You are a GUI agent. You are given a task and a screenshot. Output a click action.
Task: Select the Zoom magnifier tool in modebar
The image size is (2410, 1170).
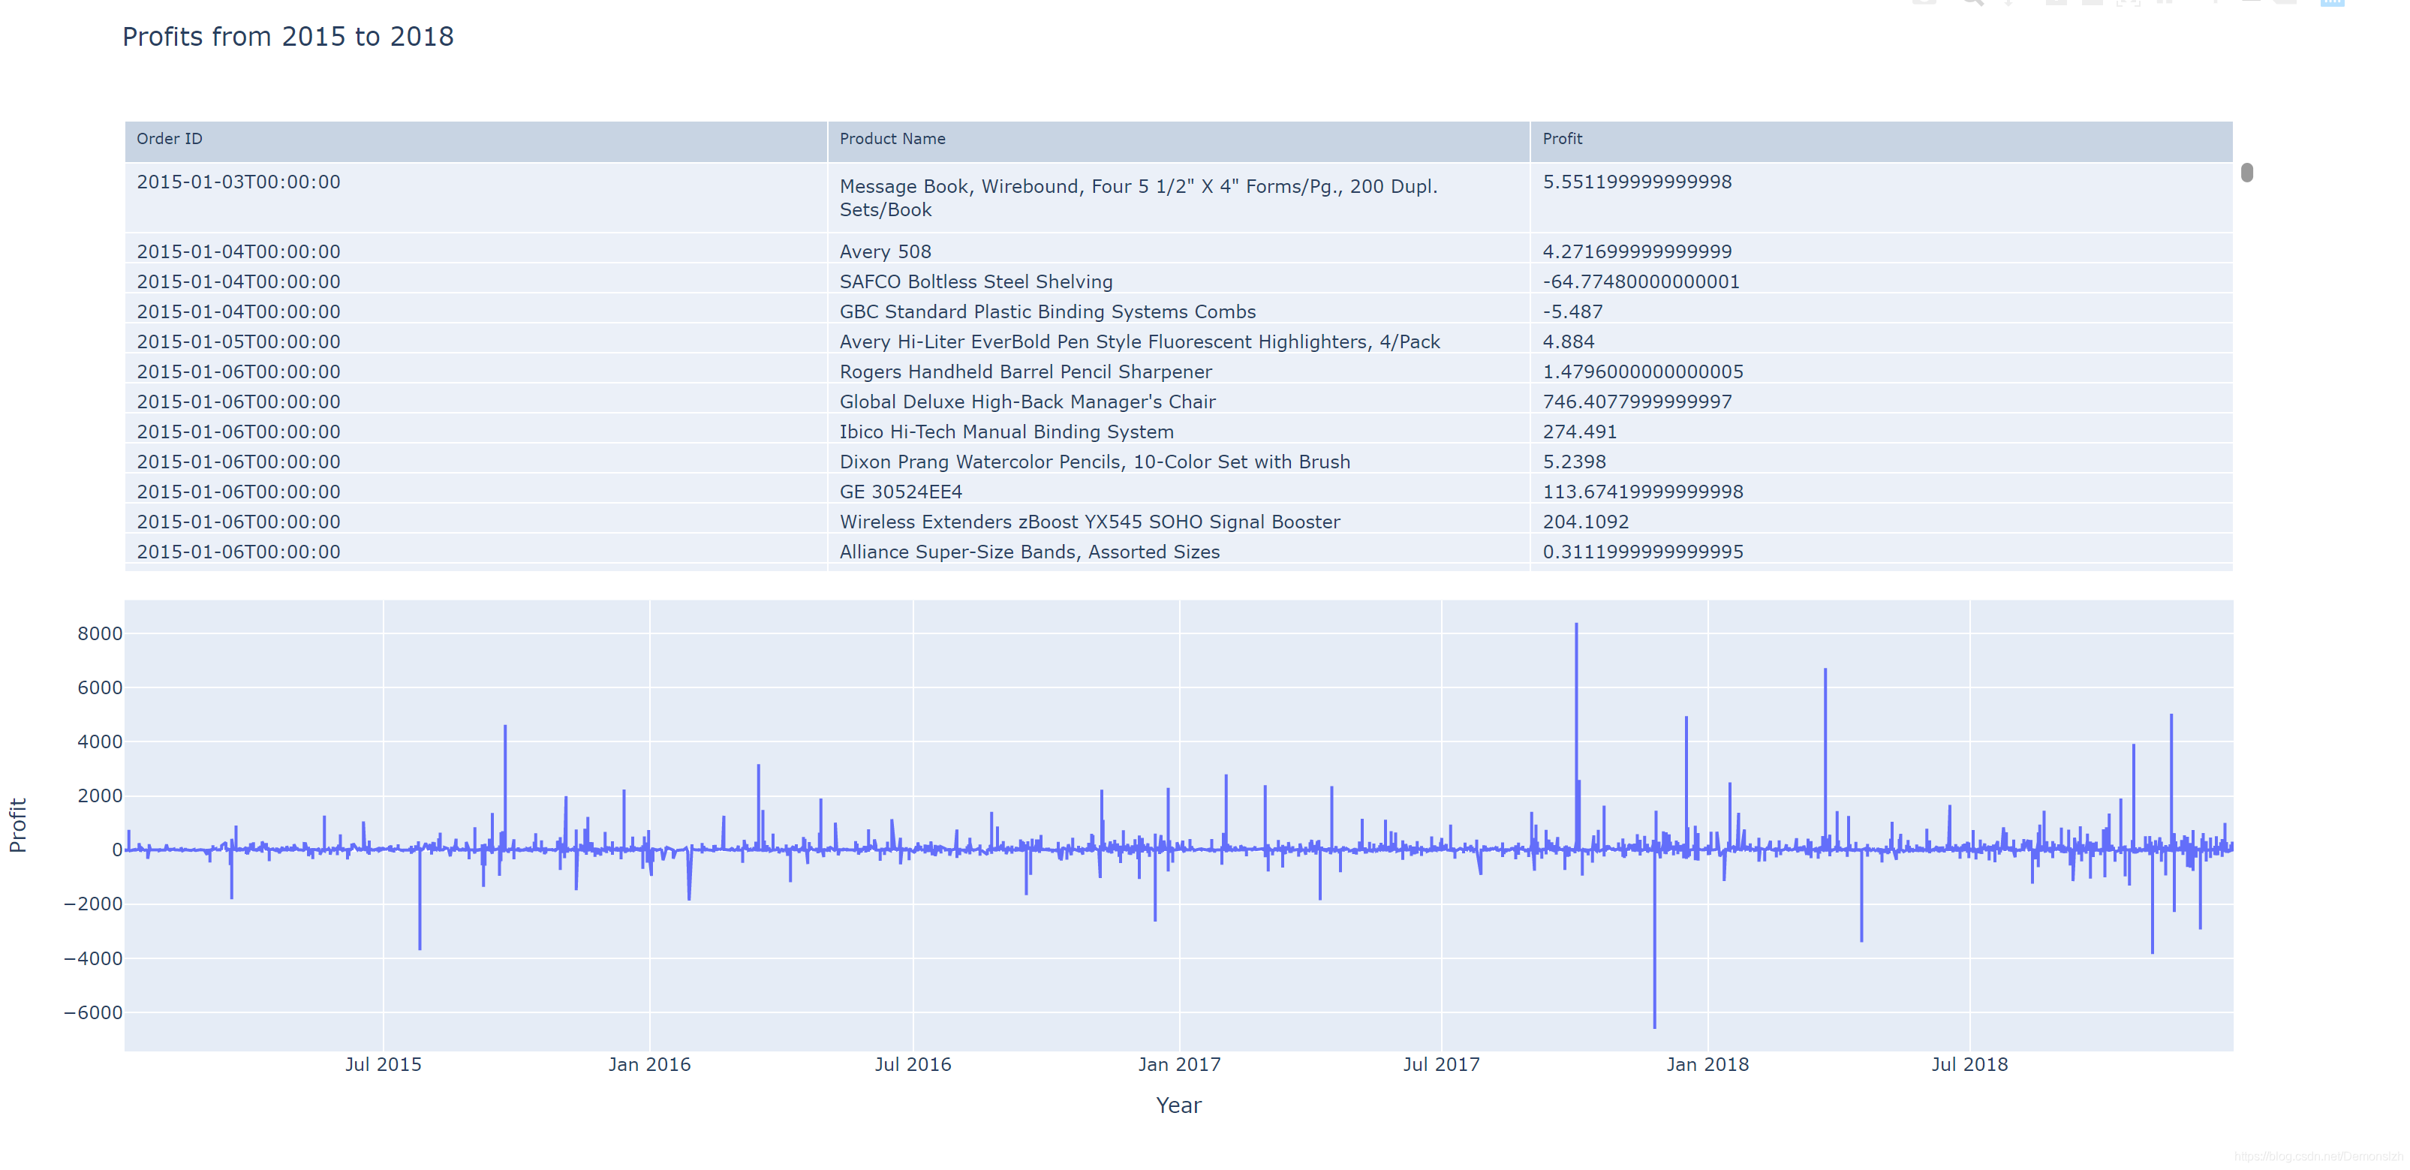(x=1972, y=2)
